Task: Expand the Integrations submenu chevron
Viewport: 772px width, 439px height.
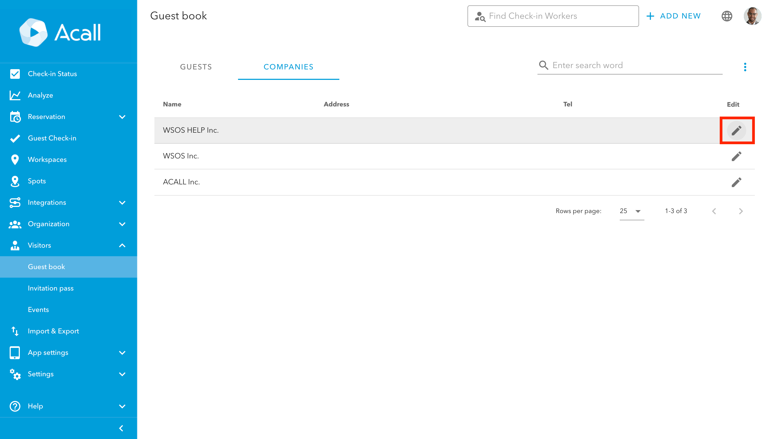Action: (x=122, y=202)
